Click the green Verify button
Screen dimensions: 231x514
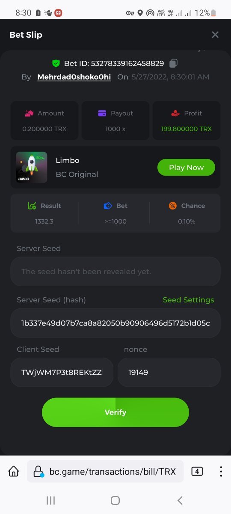(115, 412)
